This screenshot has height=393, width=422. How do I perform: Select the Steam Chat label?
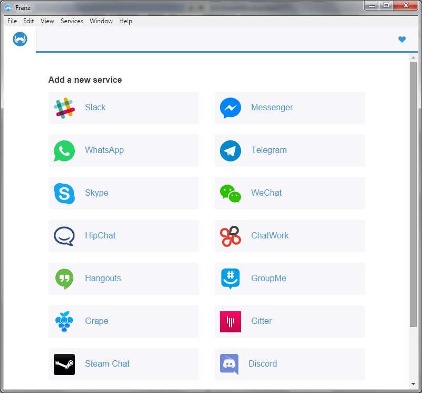(107, 363)
